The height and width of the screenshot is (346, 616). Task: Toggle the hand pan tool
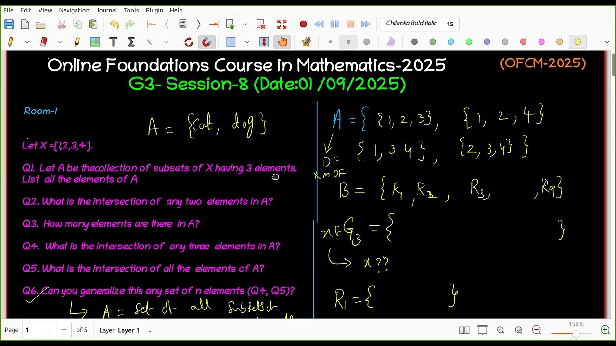tap(282, 42)
